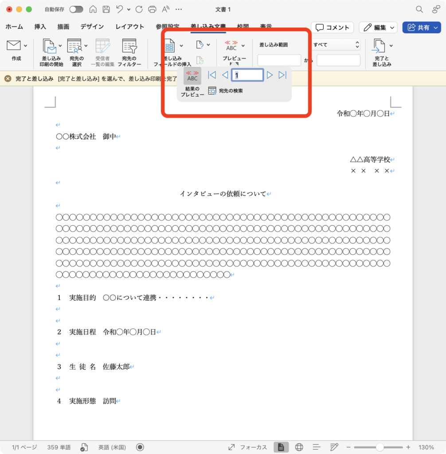This screenshot has height=454, width=446.
Task: Click the 差し込み印刷の開始 icon
Action: (50, 46)
